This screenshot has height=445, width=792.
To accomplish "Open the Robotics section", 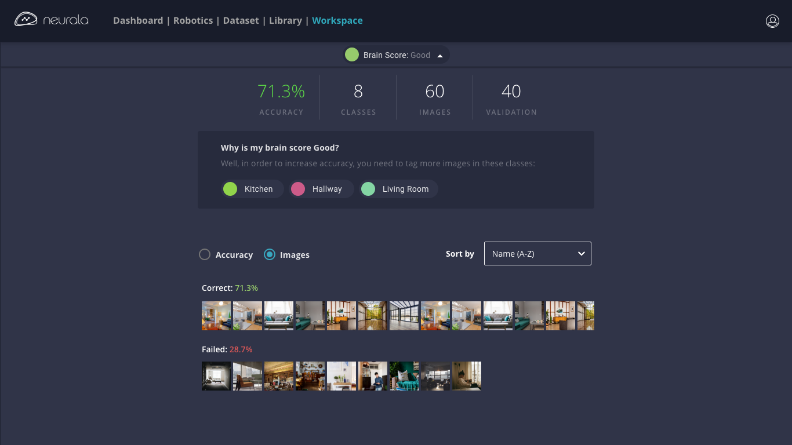I will click(193, 21).
